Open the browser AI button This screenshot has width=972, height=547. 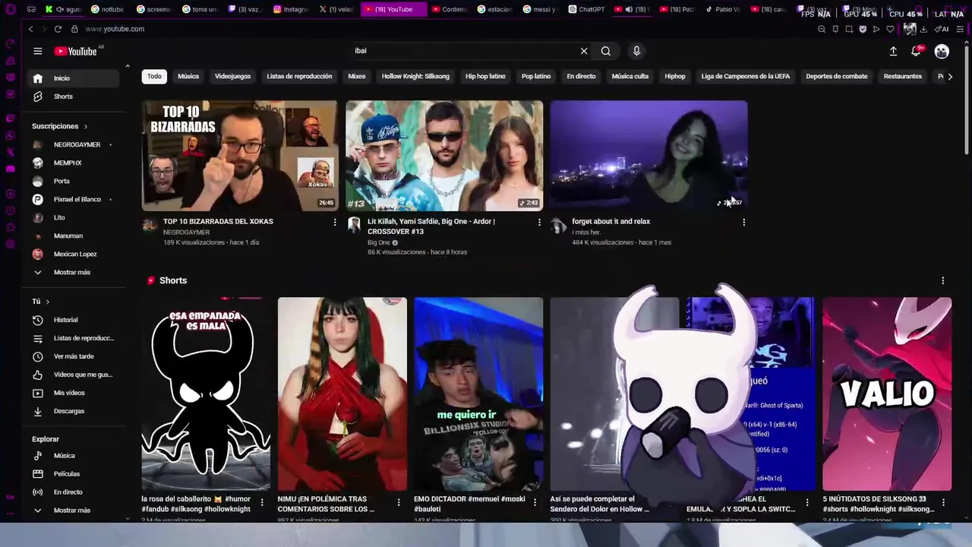pos(942,29)
